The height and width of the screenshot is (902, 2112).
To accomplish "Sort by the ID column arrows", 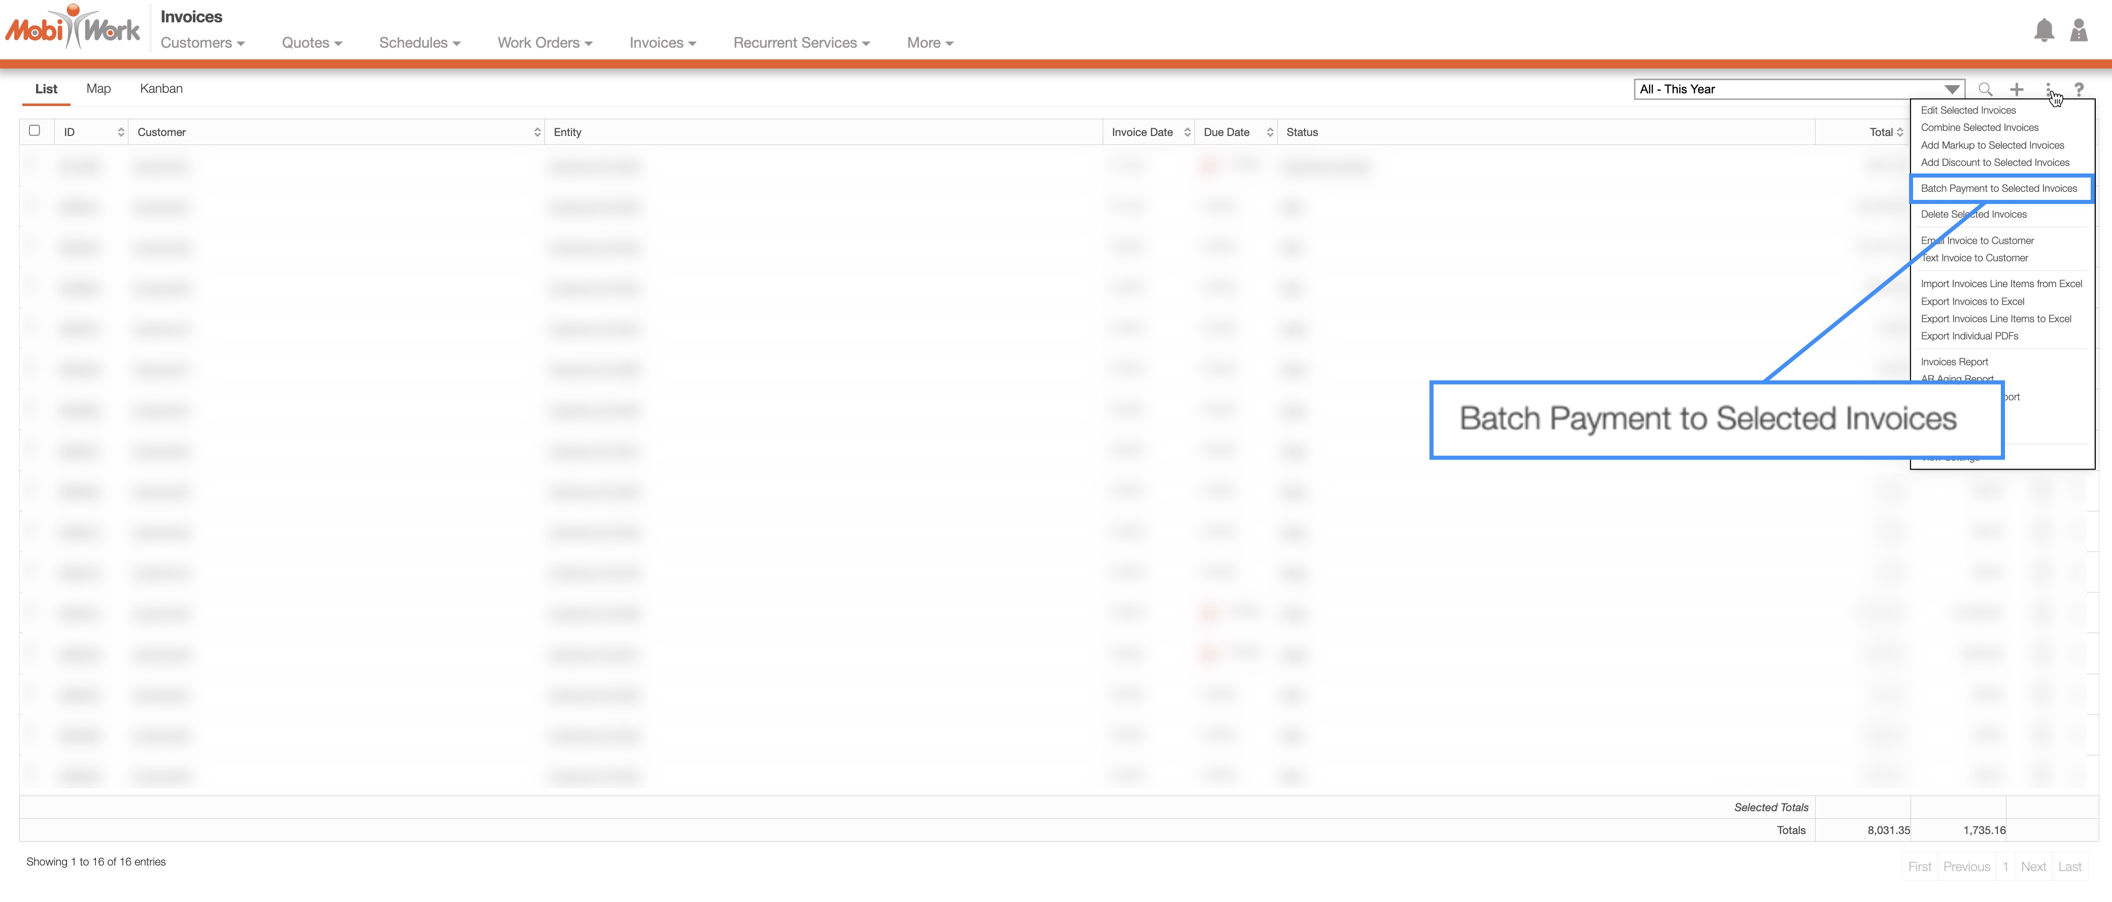I will point(121,132).
